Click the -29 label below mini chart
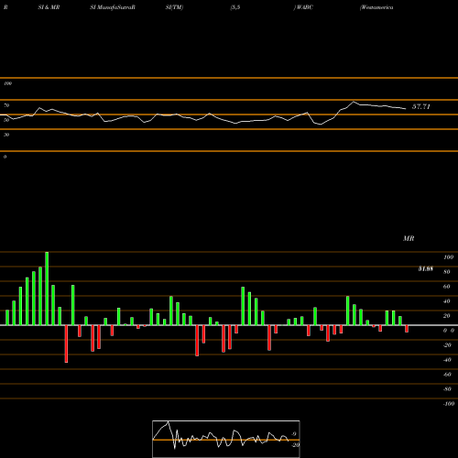This screenshot has height=458, width=458. (295, 445)
